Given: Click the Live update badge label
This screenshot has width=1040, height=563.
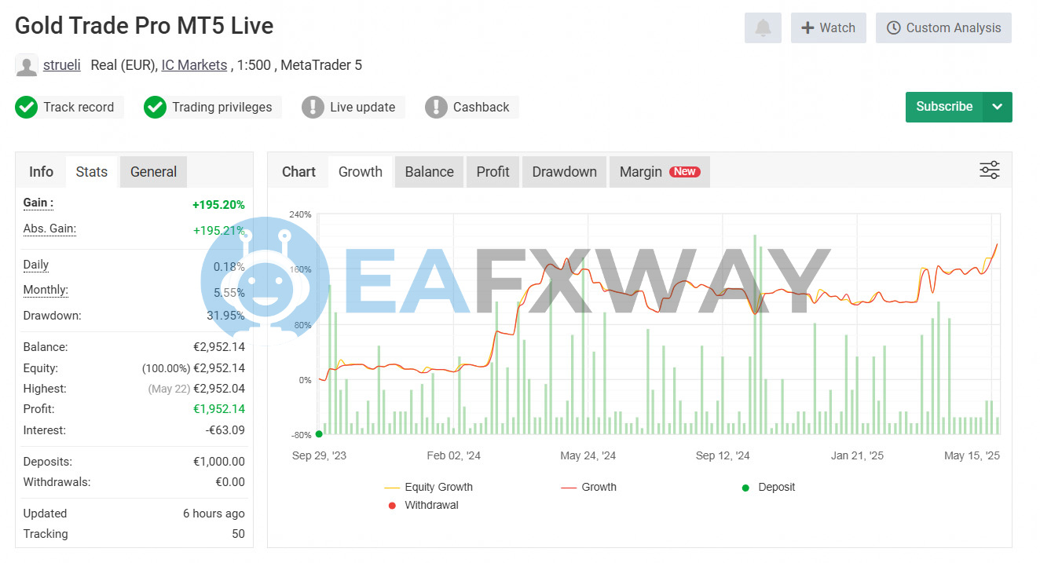Looking at the screenshot, I should (363, 108).
